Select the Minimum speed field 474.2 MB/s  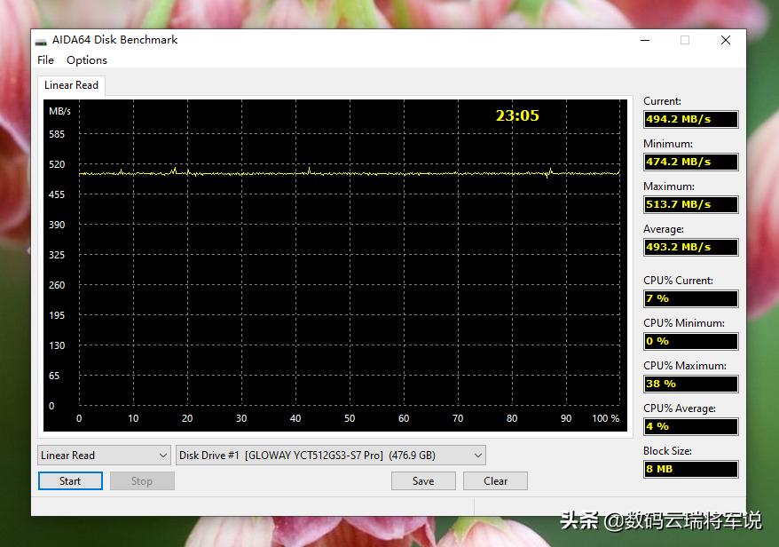coord(690,162)
